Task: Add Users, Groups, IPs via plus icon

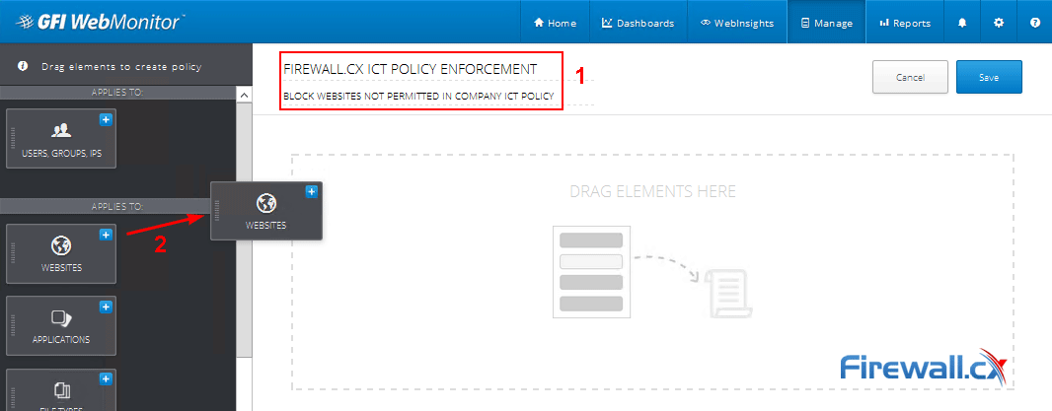Action: pyautogui.click(x=106, y=119)
